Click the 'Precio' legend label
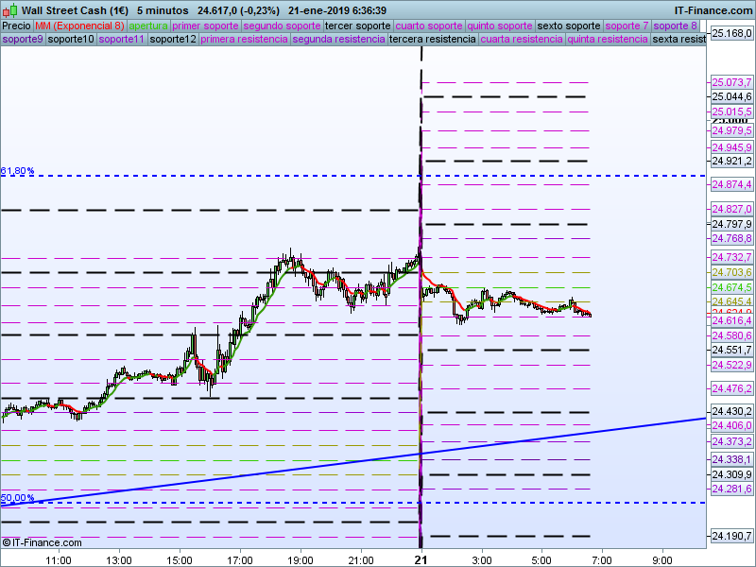The image size is (756, 567). tap(16, 26)
